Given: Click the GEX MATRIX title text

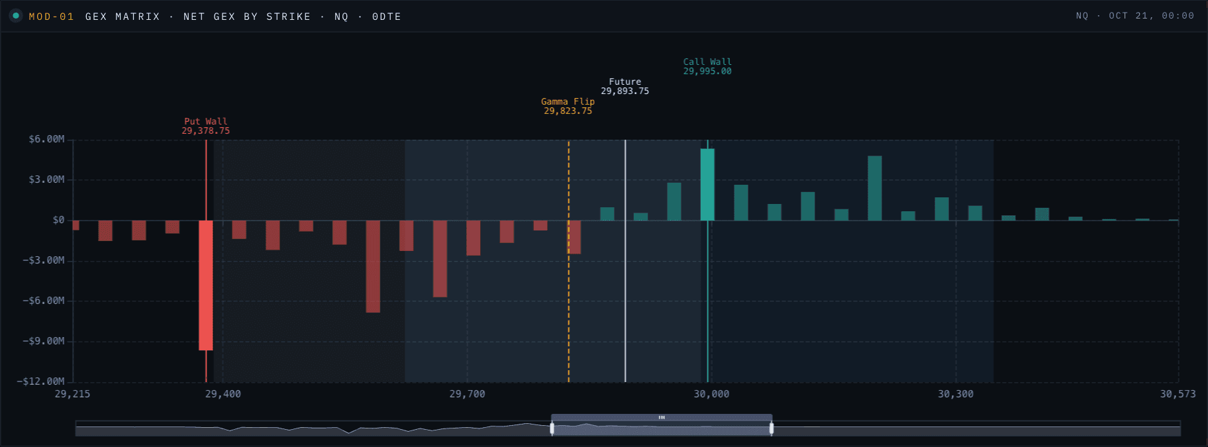Looking at the screenshot, I should [x=123, y=17].
